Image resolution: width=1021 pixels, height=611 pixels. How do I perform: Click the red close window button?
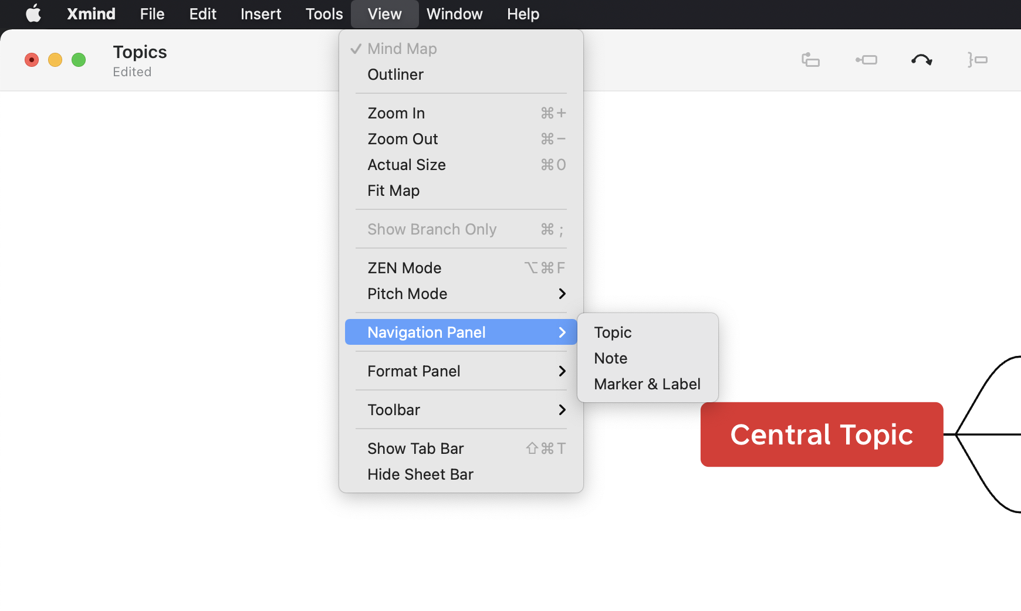32,60
